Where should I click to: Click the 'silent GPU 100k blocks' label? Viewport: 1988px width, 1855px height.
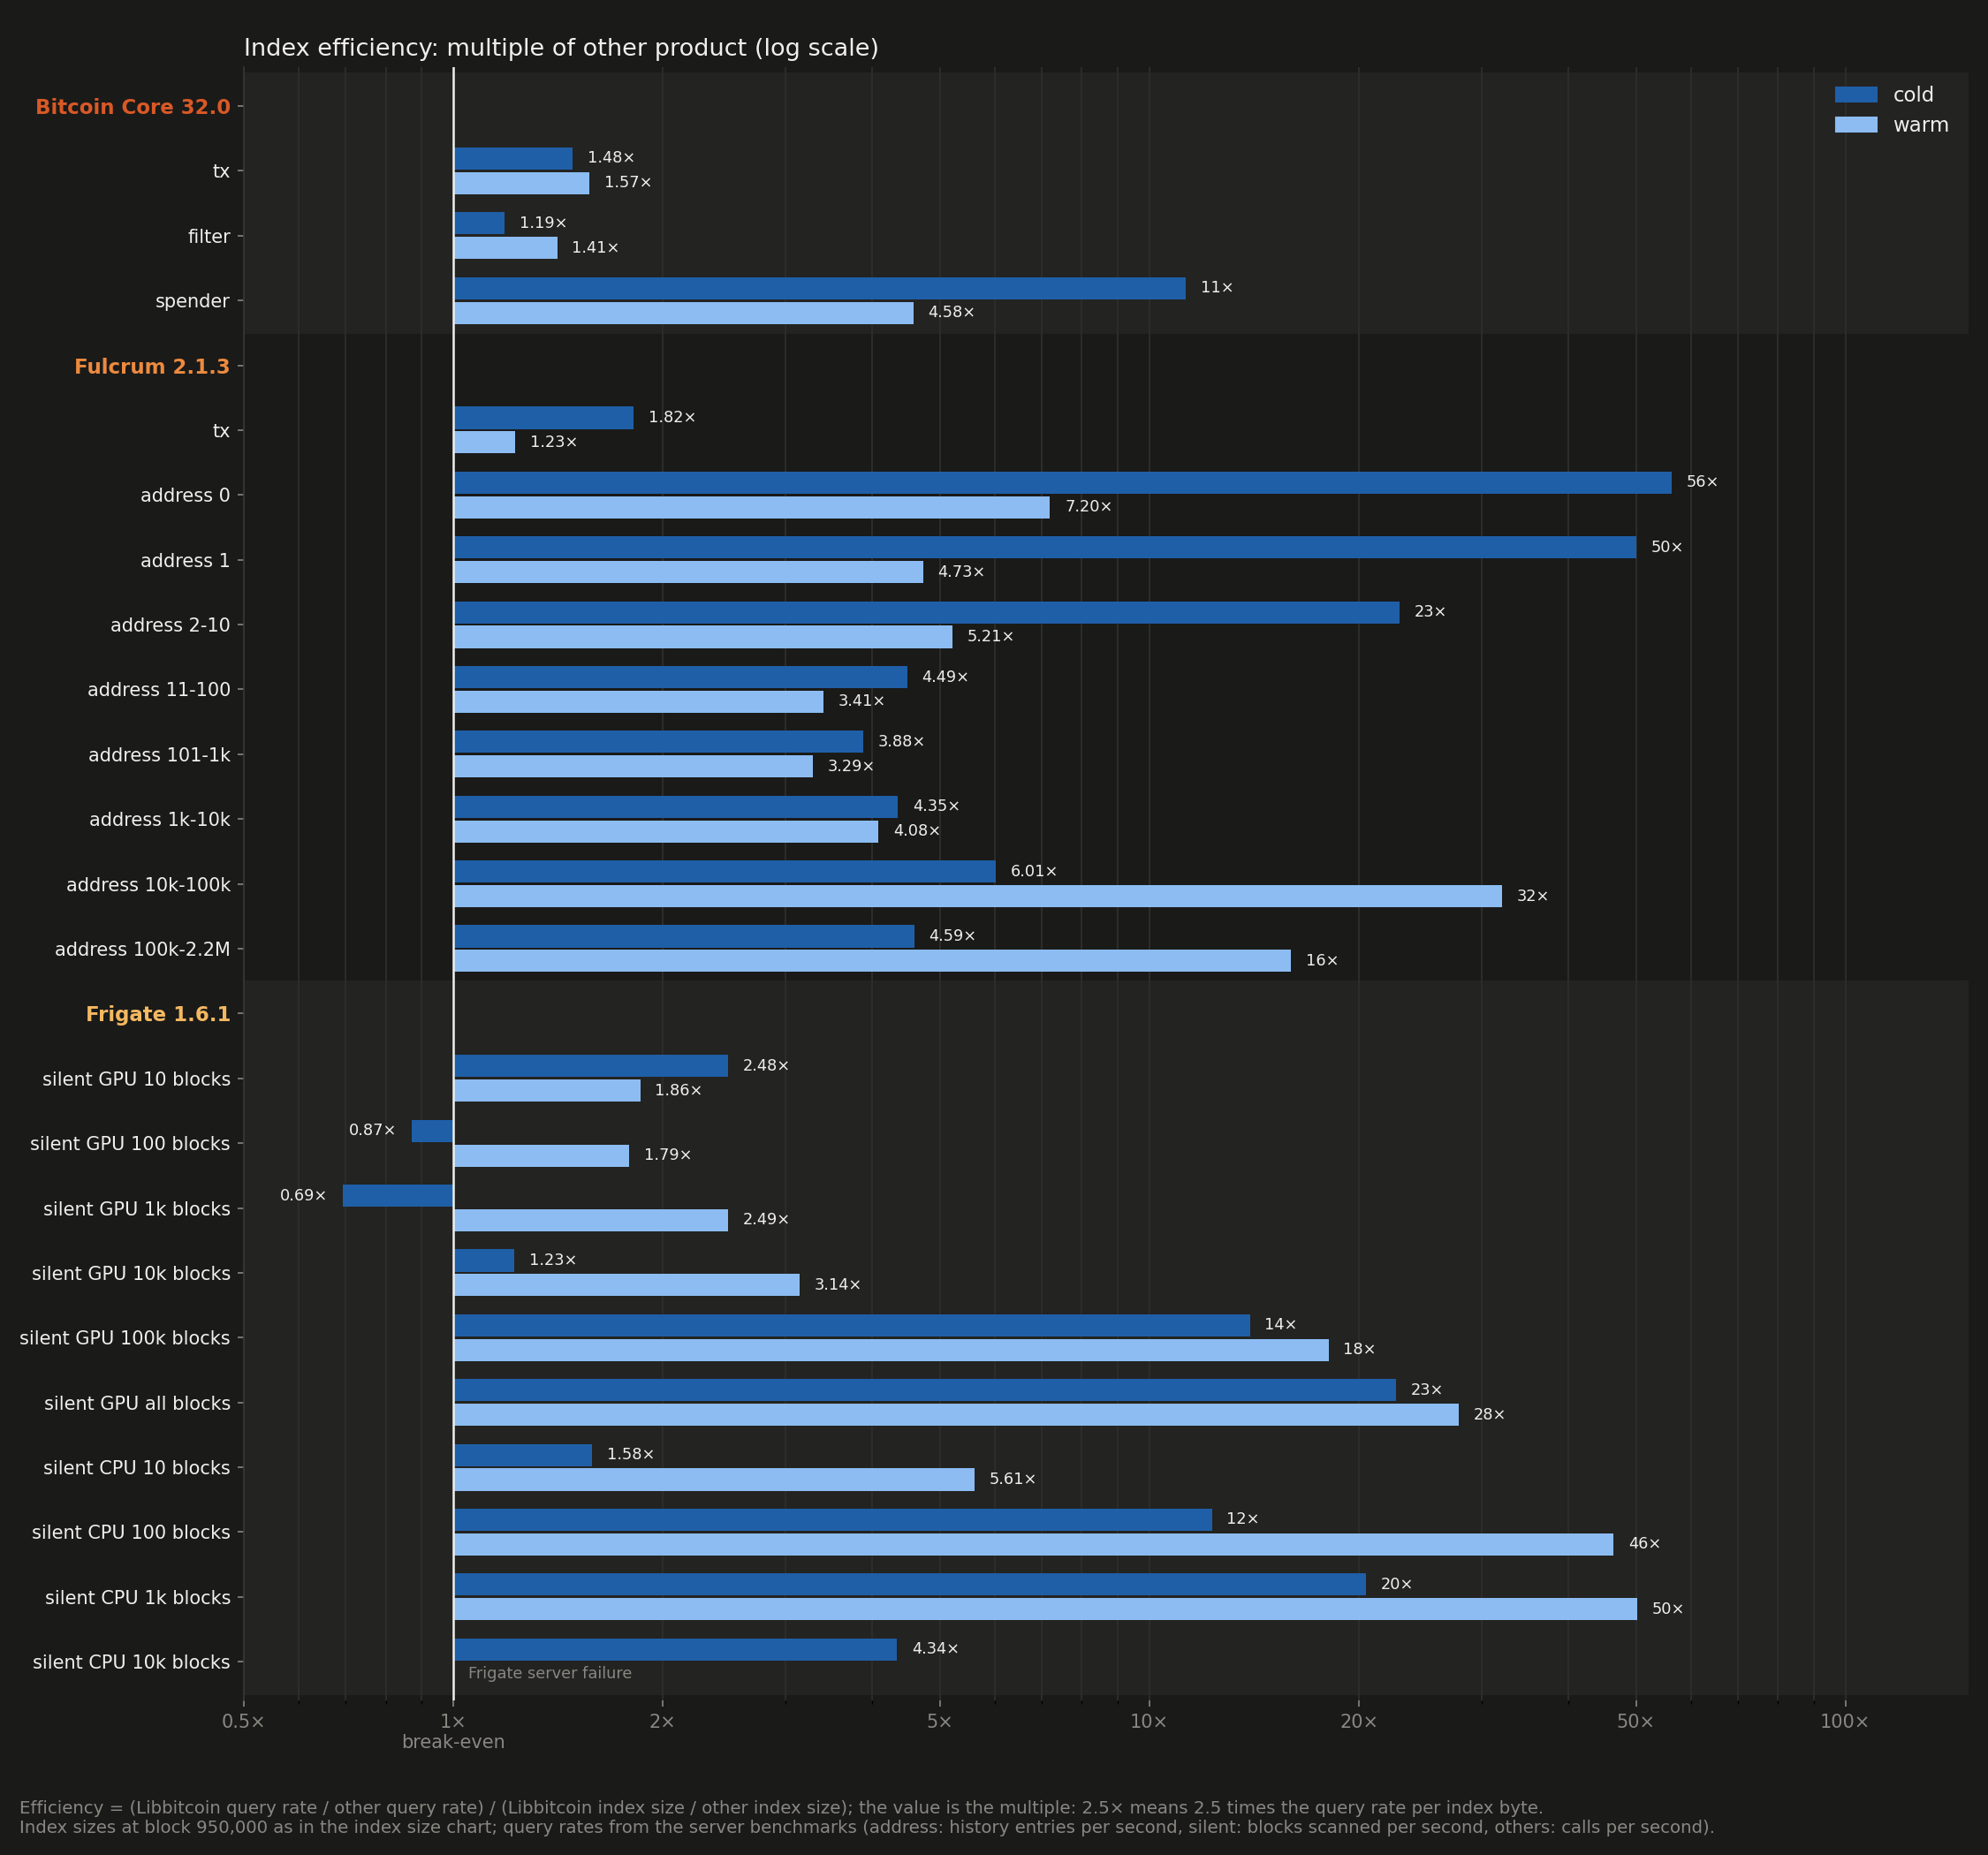125,1338
